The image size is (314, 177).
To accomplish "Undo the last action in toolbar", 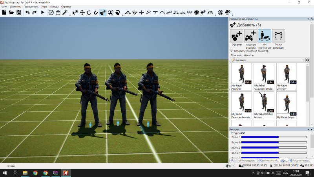I will 27,13.
